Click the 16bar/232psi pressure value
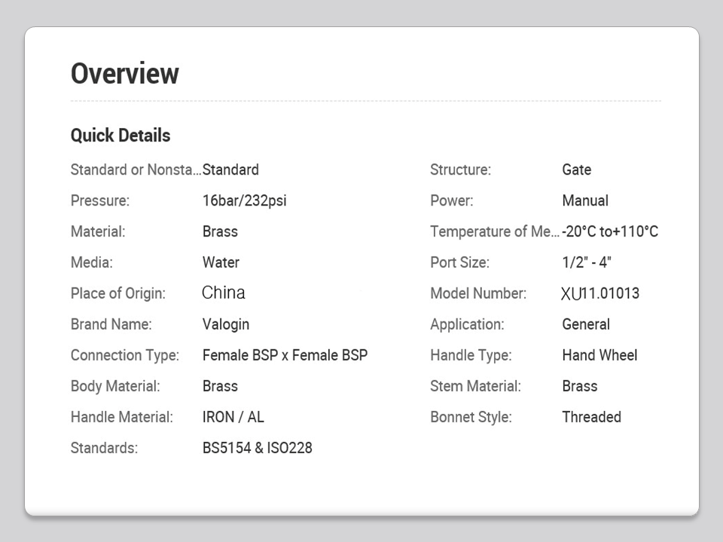Image resolution: width=723 pixels, height=542 pixels. 244,201
